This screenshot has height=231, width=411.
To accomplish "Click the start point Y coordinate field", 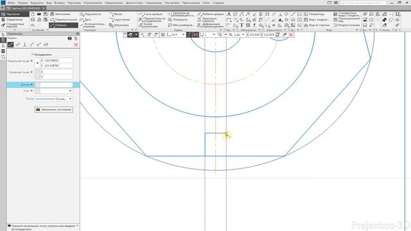I will tap(56, 65).
